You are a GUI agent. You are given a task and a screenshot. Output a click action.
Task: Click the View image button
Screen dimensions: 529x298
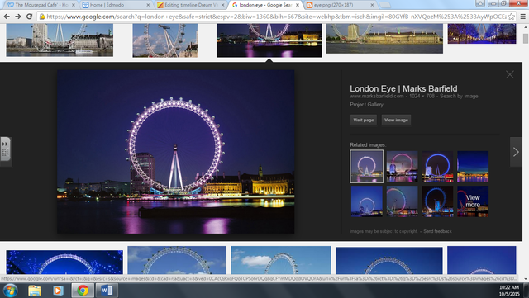pyautogui.click(x=396, y=120)
